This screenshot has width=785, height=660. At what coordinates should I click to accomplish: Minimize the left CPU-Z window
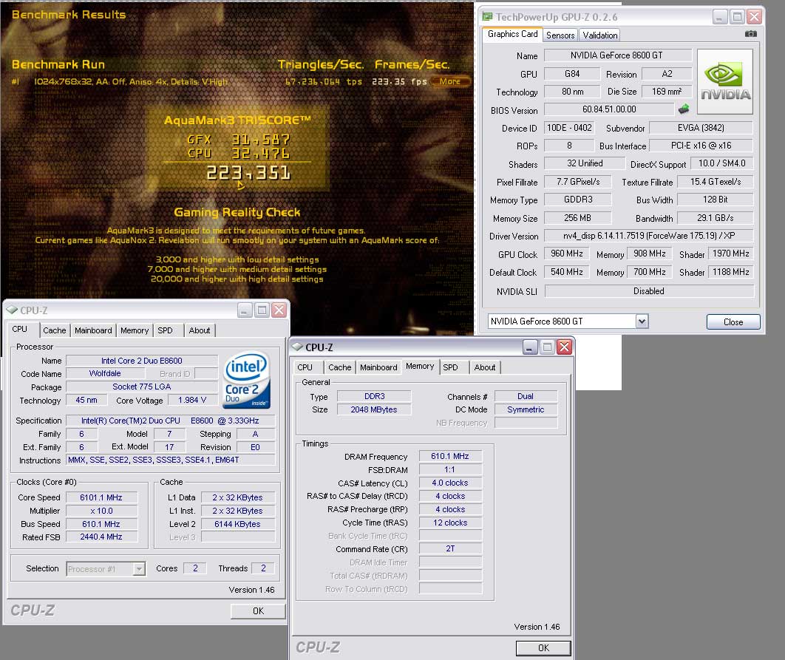click(245, 310)
